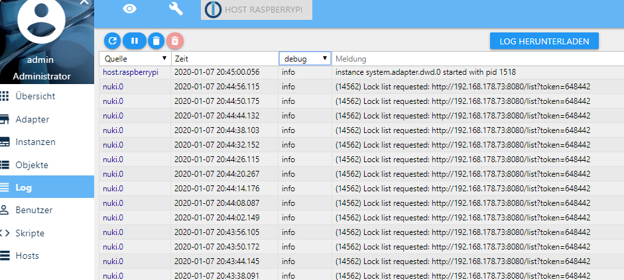Viewport: 624px width, 280px height.
Task: Click timestamp 2020-01-07 20:44:20.267
Action: pyautogui.click(x=217, y=174)
